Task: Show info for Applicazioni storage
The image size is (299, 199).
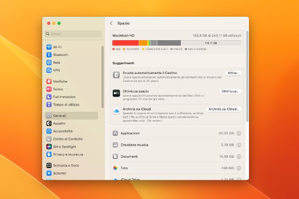Action: point(239,133)
